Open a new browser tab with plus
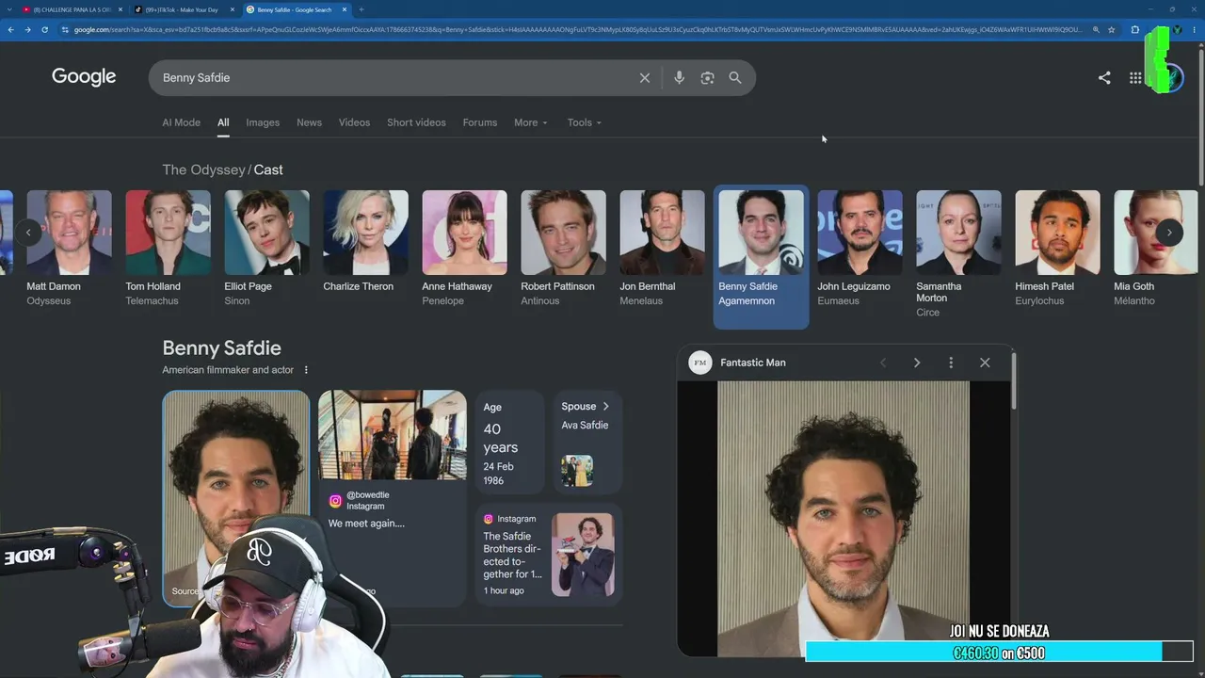Viewport: 1205px width, 678px height. tap(361, 9)
